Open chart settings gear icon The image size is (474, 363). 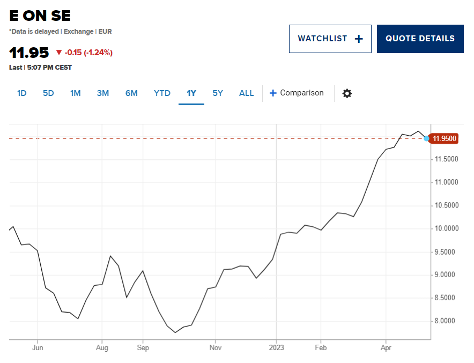tap(347, 93)
